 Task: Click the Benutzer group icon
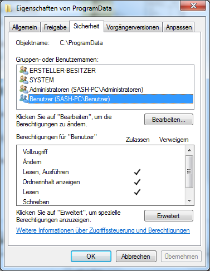[24, 99]
